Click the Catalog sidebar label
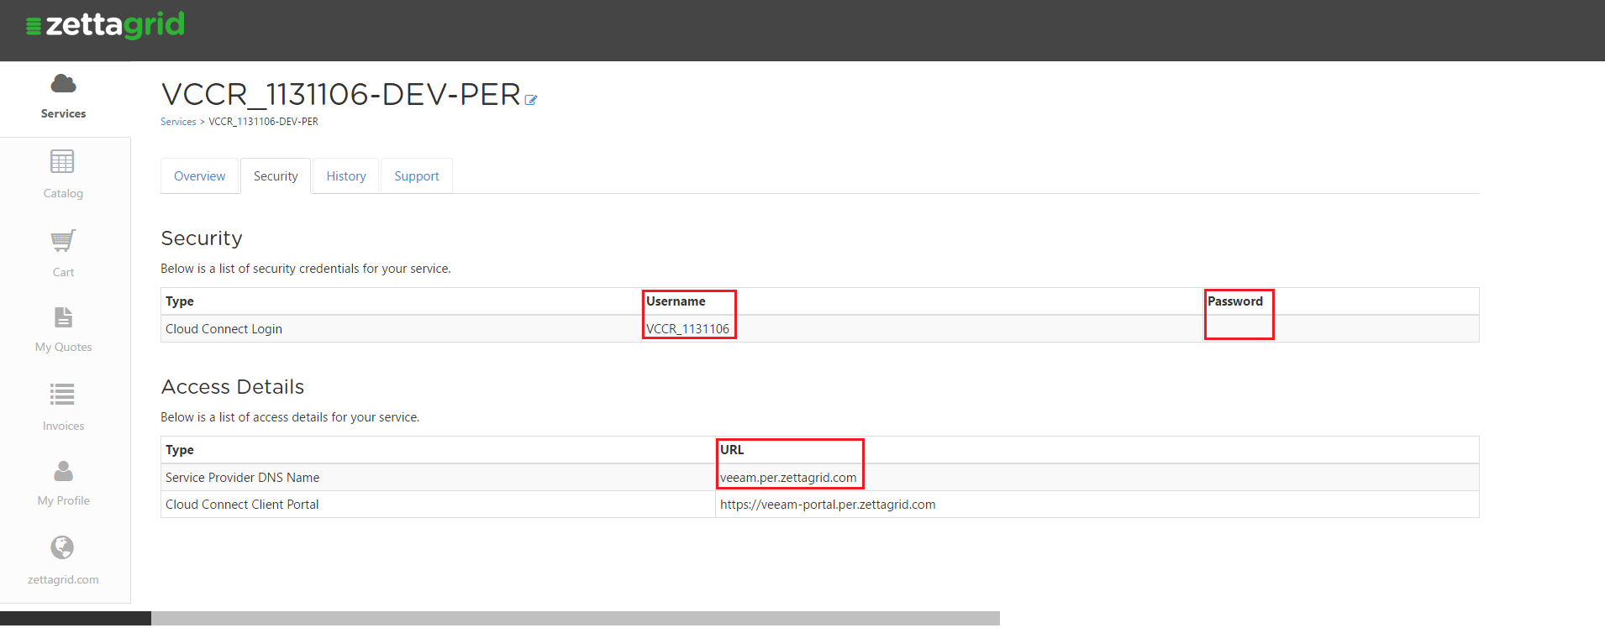This screenshot has height=628, width=1605. click(63, 194)
